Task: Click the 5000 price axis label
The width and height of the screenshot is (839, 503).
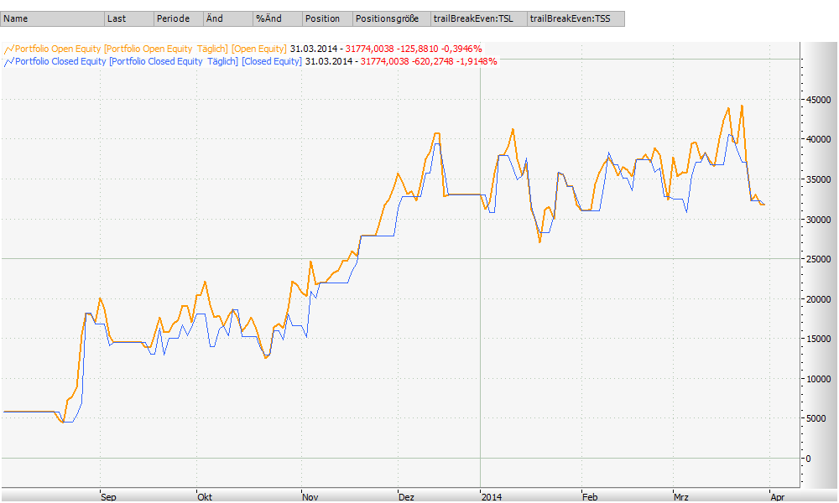Action: 816,418
